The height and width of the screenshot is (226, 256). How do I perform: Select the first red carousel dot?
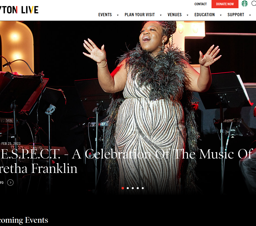pyautogui.click(x=123, y=188)
